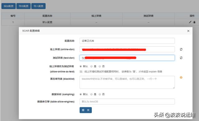Click the table-allow-engines input field

[127, 102]
